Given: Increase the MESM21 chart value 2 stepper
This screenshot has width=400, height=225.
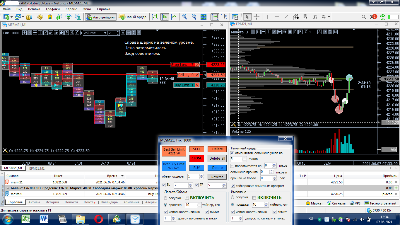Looking at the screenshot, I should coord(118,32).
